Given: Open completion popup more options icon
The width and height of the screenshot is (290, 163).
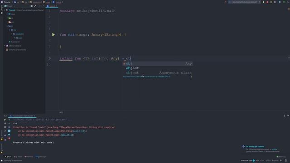Looking at the screenshot, I should click(191, 77).
